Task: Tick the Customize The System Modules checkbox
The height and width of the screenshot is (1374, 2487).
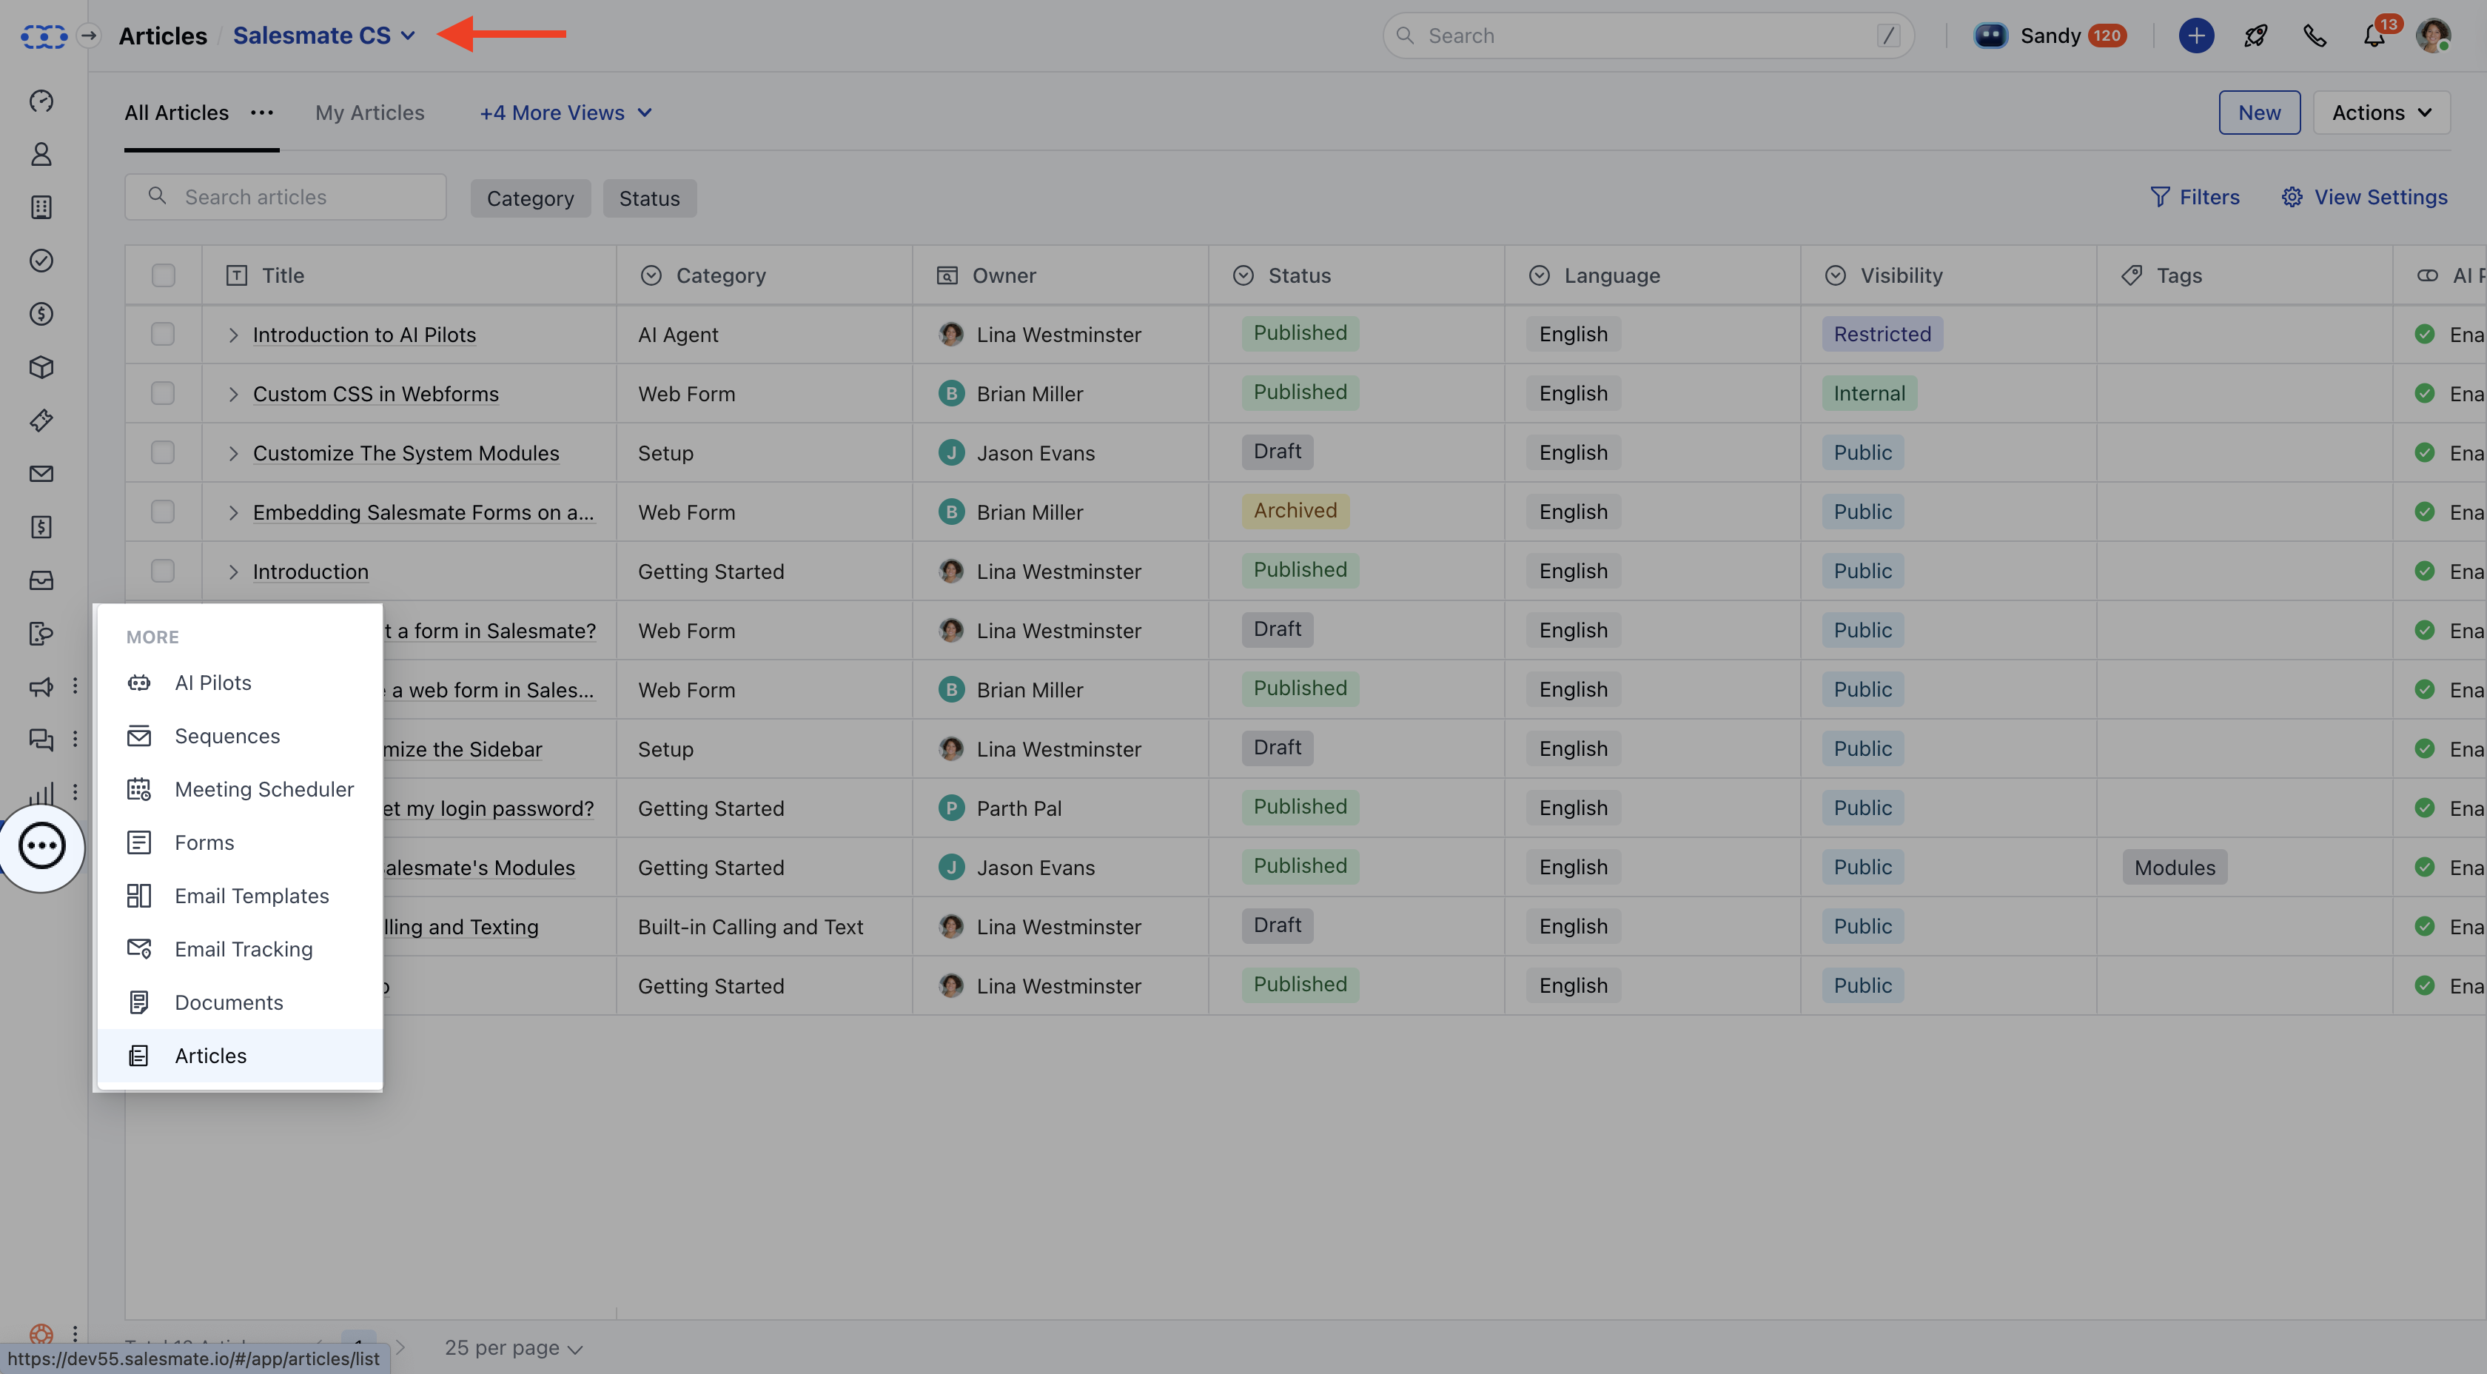Action: pyautogui.click(x=163, y=453)
